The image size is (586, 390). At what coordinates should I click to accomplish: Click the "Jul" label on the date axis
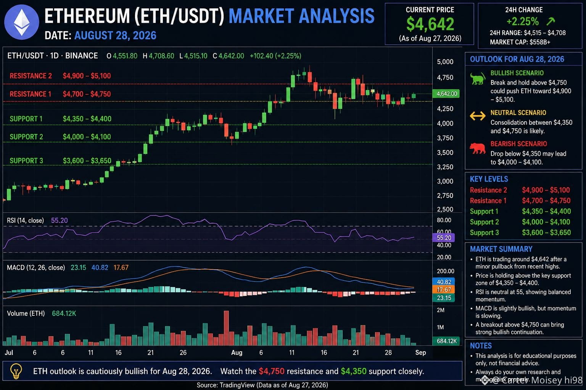coord(9,353)
